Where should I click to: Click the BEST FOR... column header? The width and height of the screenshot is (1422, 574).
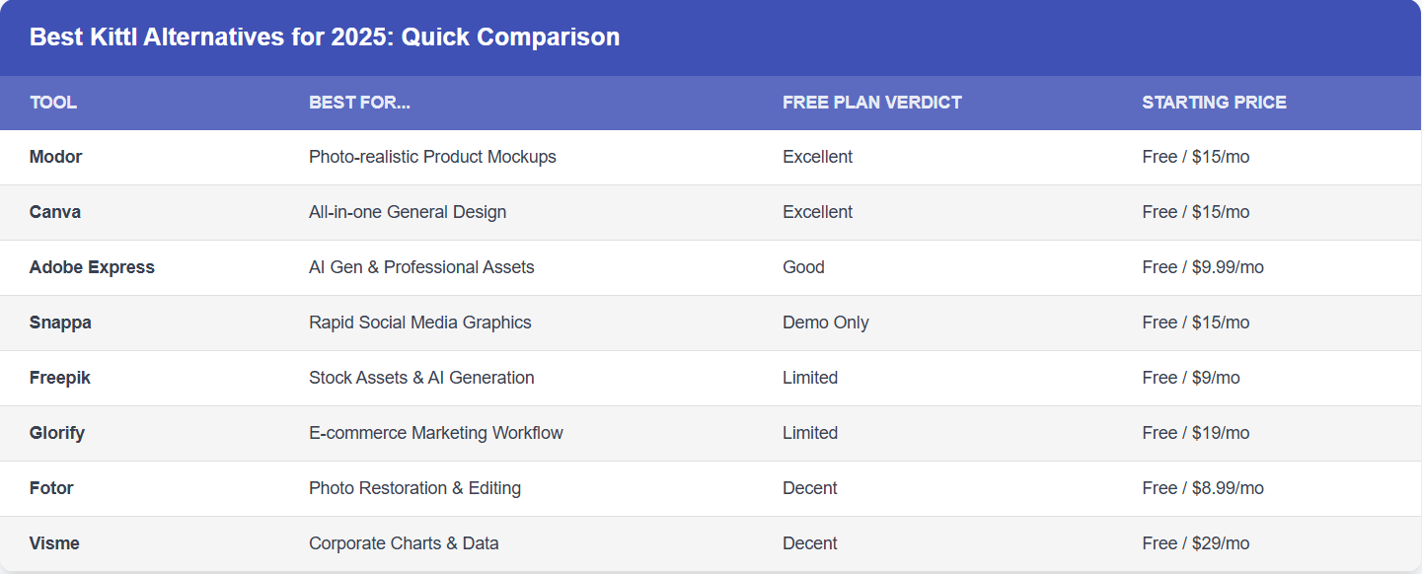click(359, 103)
